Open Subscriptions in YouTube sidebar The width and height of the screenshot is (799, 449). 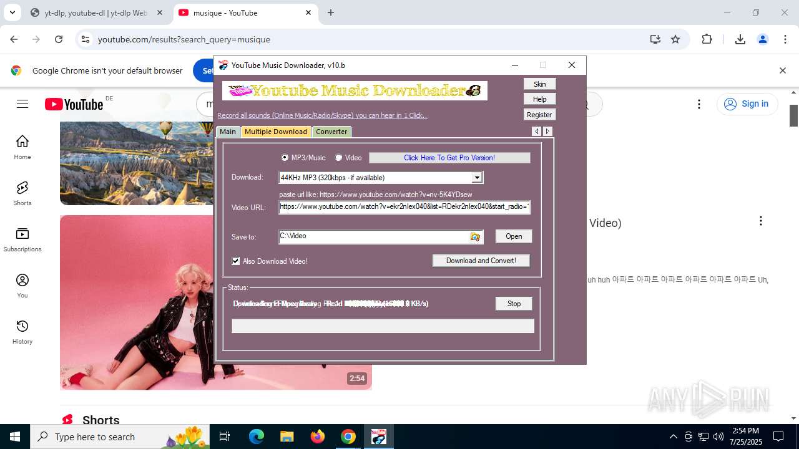pos(22,240)
